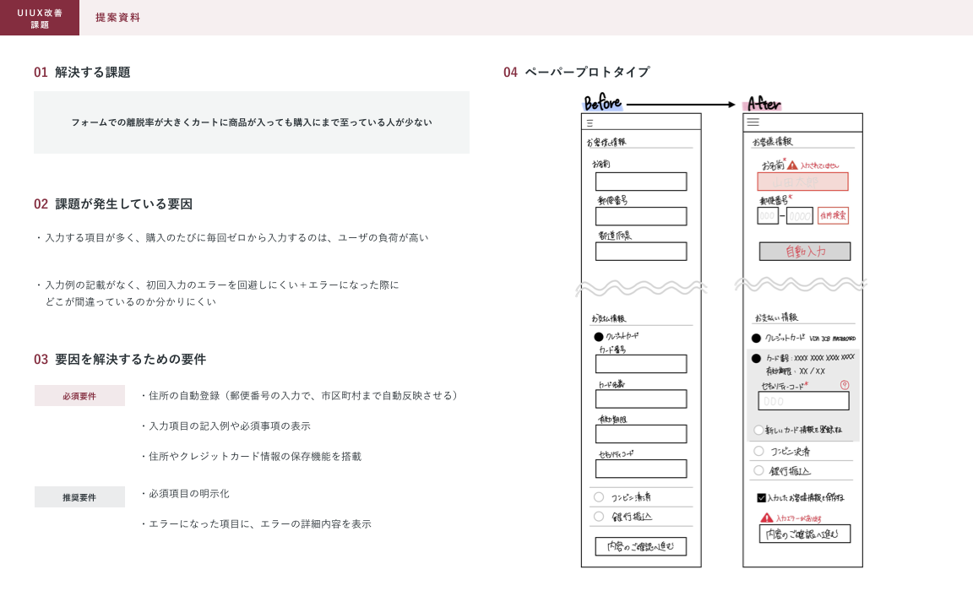Screen dimensions: 973x591
Task: Select コンビニ決済 radio in After wireframe
Action: pyautogui.click(x=758, y=451)
